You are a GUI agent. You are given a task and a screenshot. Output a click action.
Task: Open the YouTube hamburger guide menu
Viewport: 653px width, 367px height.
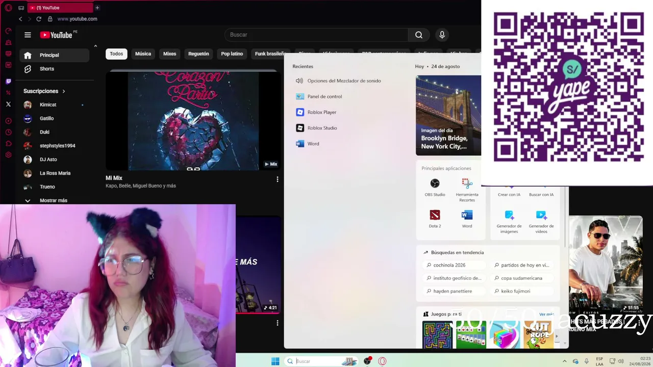[x=28, y=35]
